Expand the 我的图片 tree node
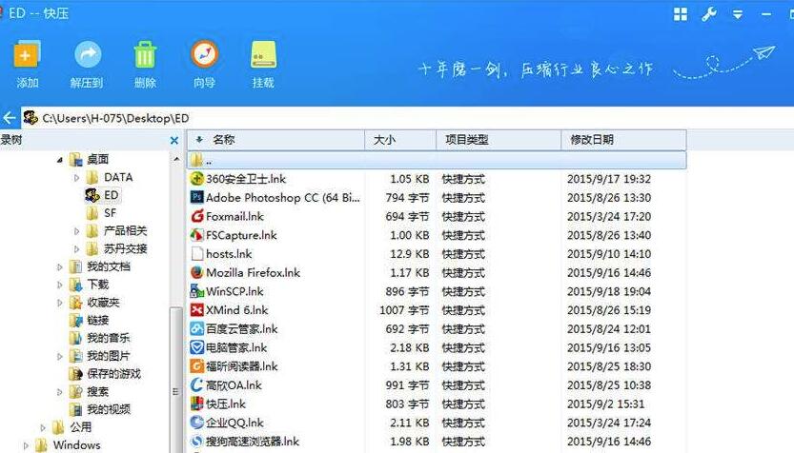This screenshot has height=453, width=794. (x=60, y=357)
